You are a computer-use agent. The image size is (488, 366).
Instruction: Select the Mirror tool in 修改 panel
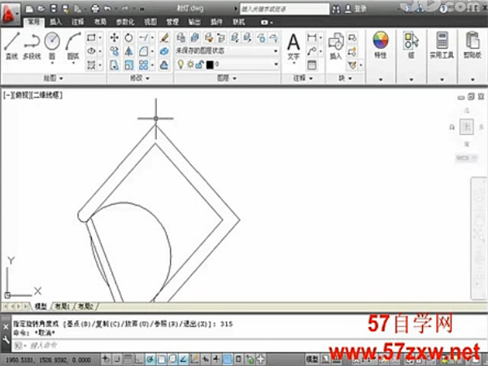click(129, 51)
